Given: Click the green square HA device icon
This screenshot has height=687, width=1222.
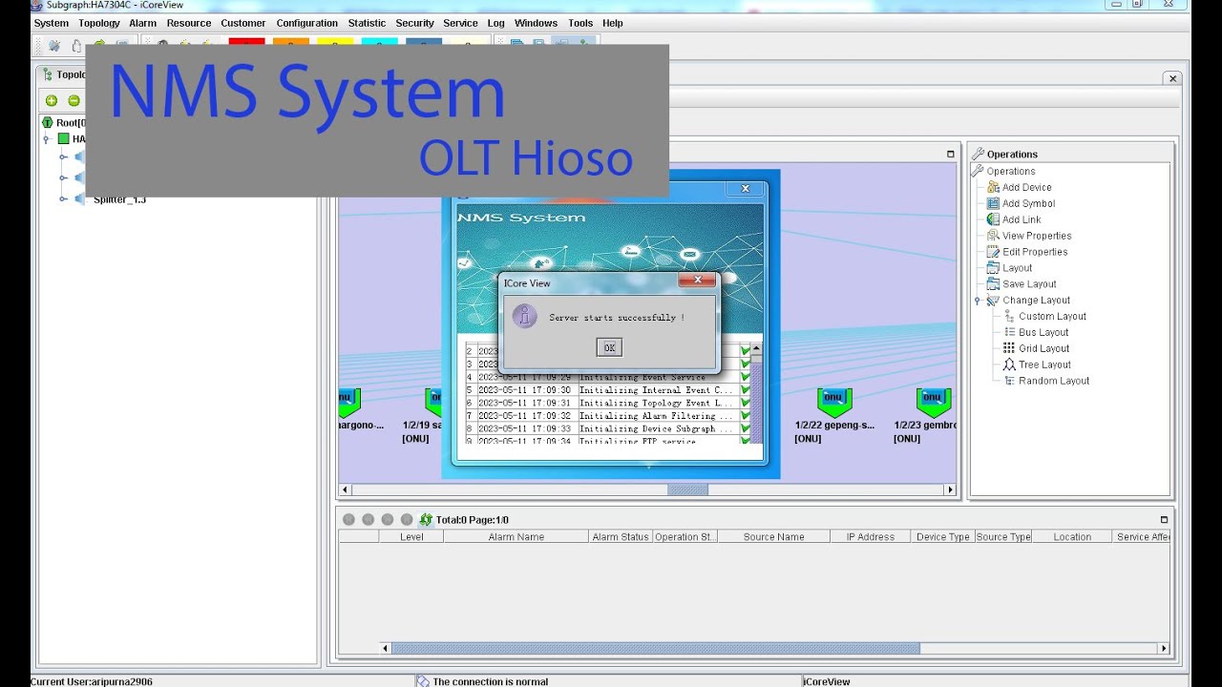Looking at the screenshot, I should coord(64,139).
